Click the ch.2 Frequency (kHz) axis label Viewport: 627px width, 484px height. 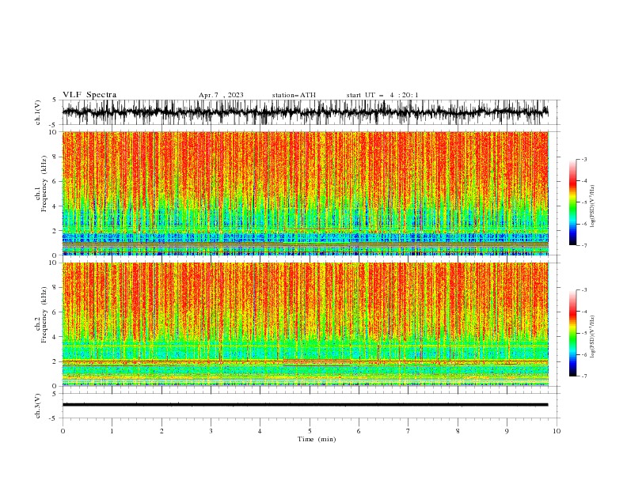pyautogui.click(x=41, y=315)
